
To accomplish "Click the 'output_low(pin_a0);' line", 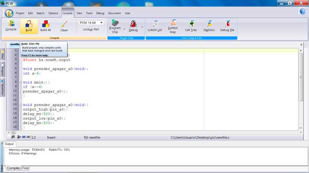I will pos(44,118).
